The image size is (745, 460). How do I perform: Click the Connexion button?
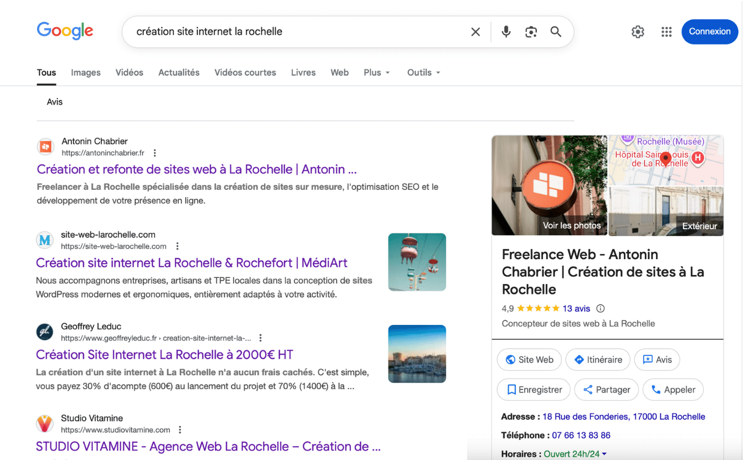(x=709, y=32)
